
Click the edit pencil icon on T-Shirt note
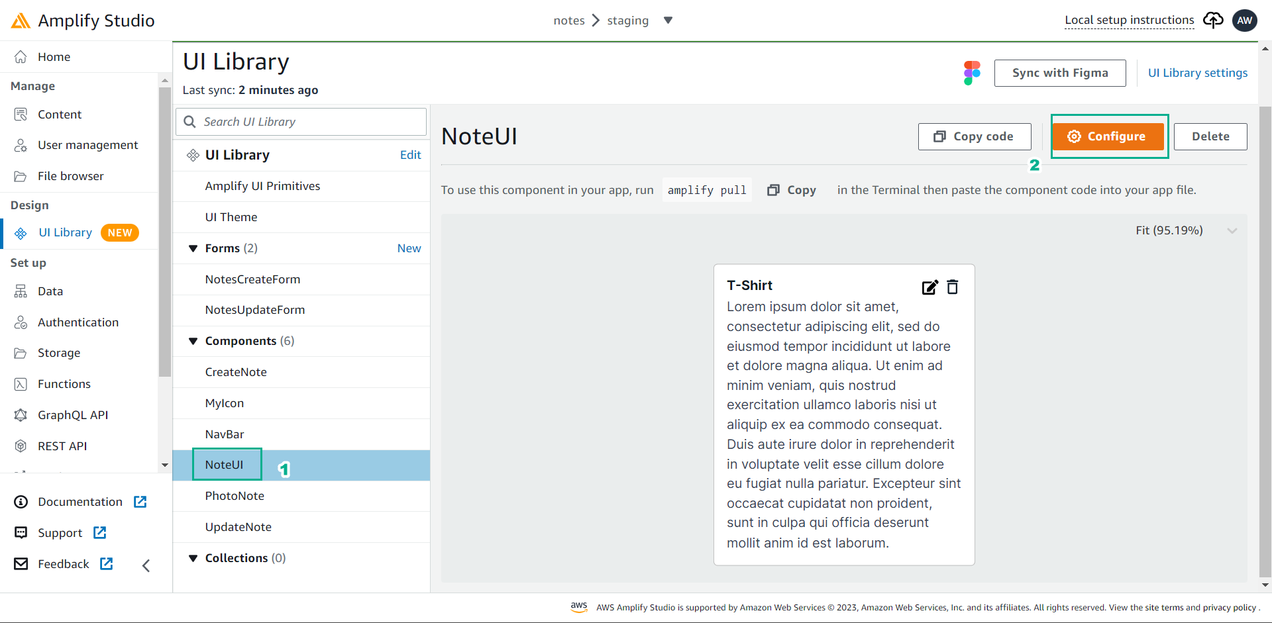930,287
